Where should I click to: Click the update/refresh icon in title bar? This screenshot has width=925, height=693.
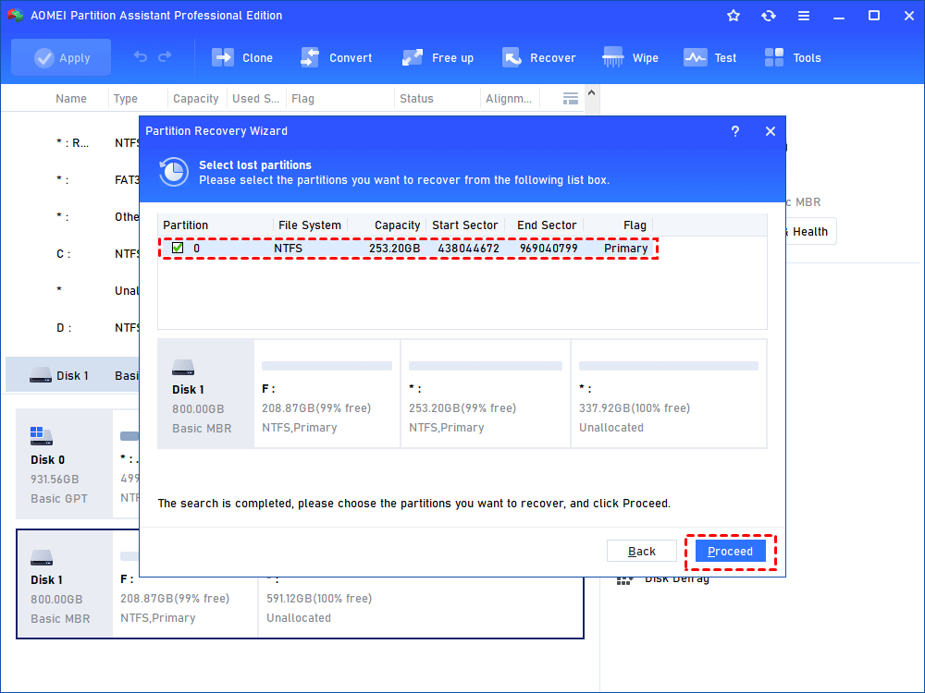pyautogui.click(x=769, y=15)
